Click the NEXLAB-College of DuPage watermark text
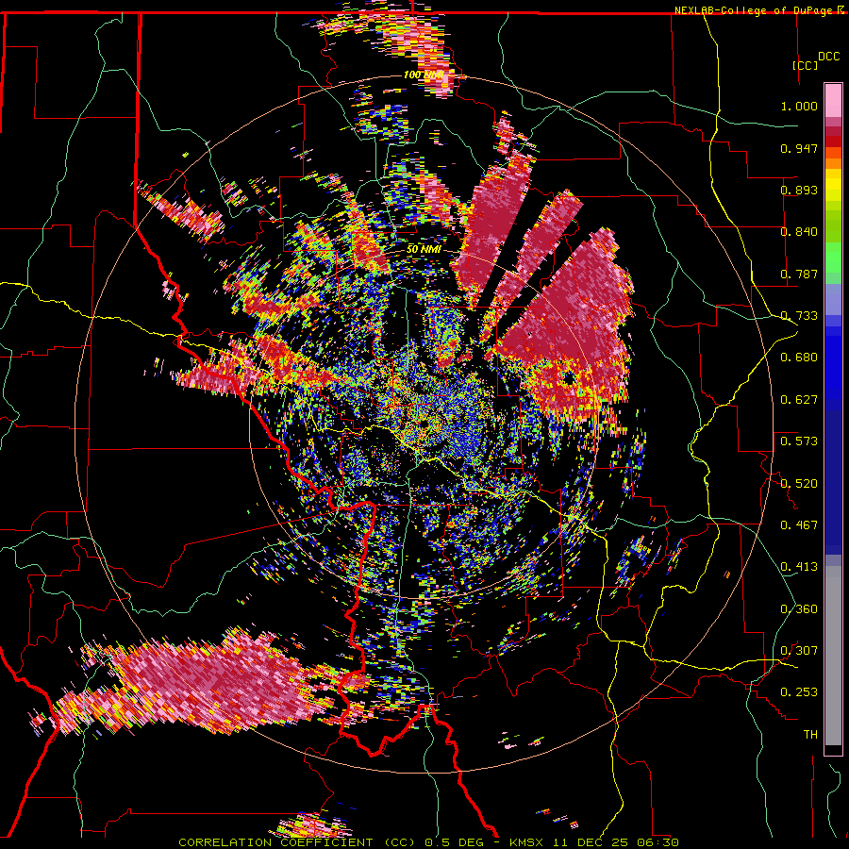 756,10
